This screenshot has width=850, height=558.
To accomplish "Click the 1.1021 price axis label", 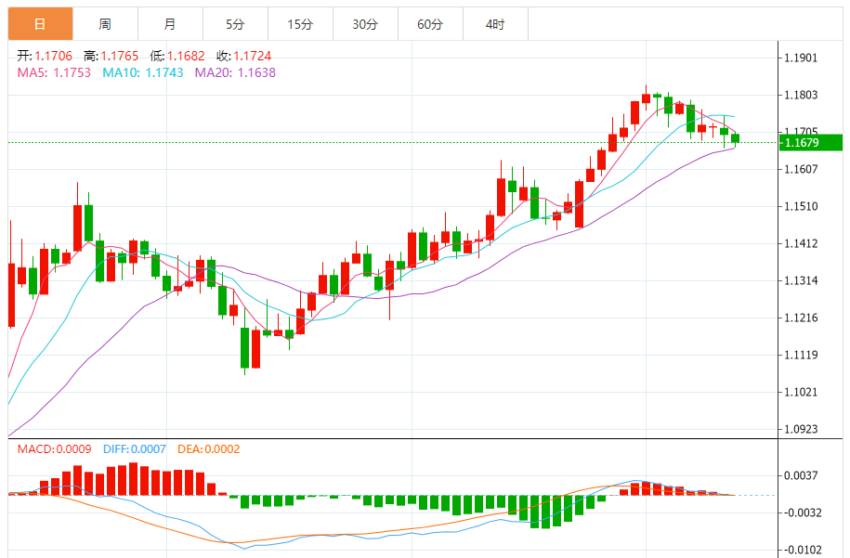I will (801, 392).
